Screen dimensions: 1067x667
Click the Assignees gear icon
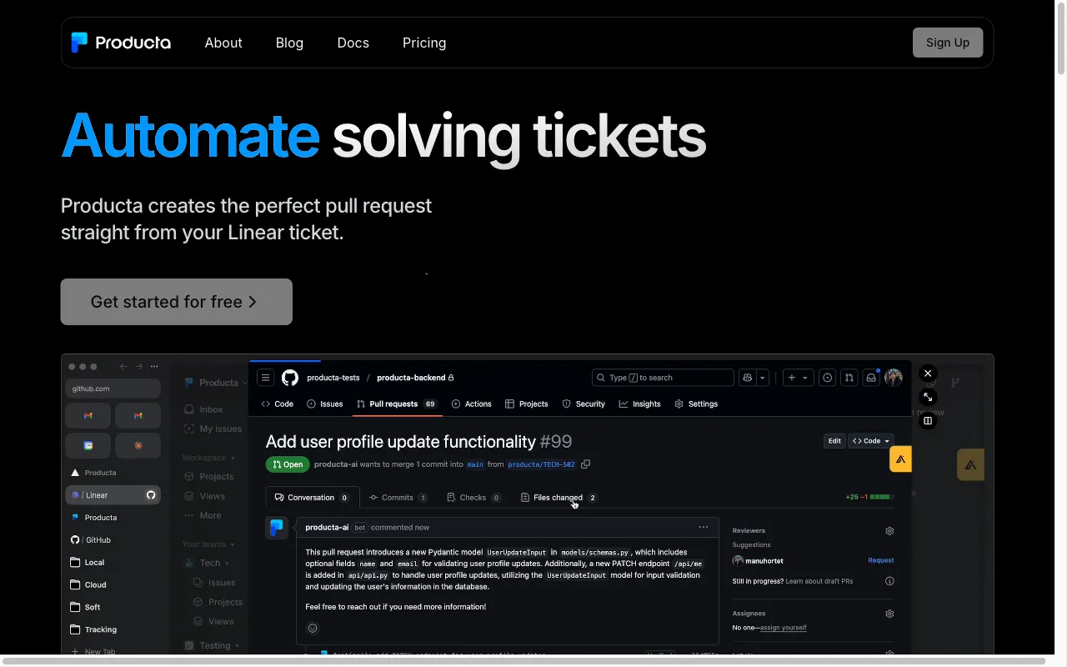[x=889, y=614]
